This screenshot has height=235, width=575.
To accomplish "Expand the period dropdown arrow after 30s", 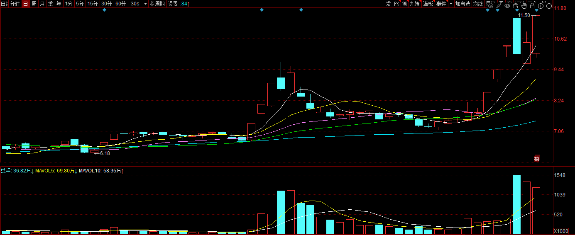I will (145, 4).
